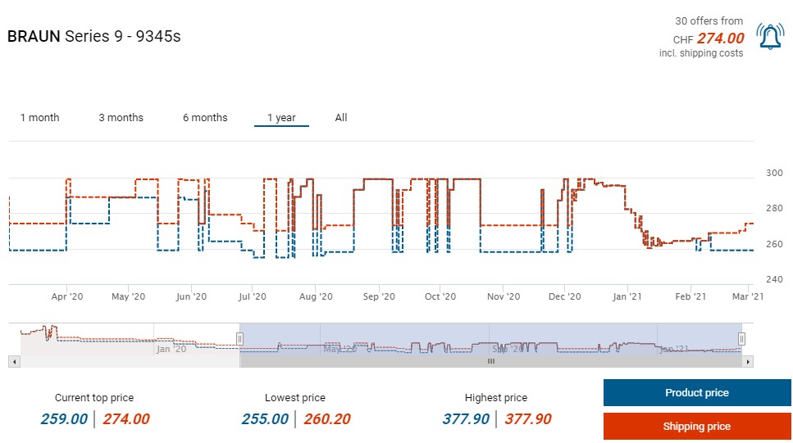Grab the left range selector handle
This screenshot has width=793, height=443.
pos(240,338)
